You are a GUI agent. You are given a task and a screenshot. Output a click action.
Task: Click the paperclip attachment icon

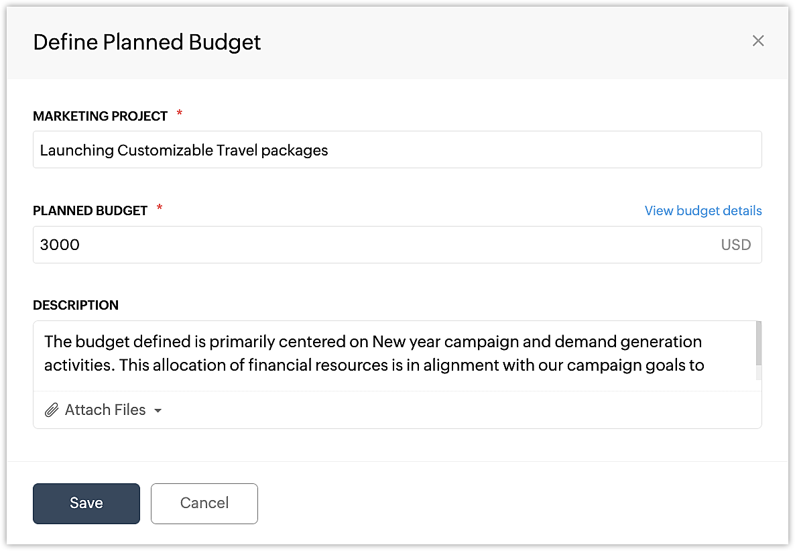pos(52,410)
